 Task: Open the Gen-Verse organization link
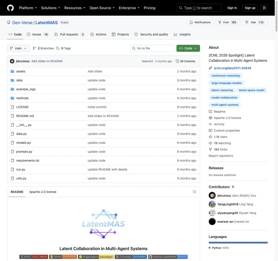[x=22, y=22]
